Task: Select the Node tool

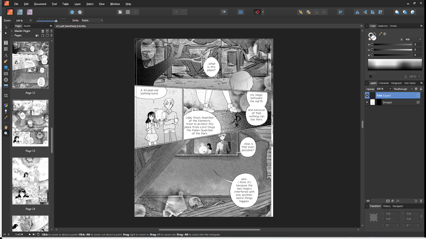Action: click(x=6, y=33)
